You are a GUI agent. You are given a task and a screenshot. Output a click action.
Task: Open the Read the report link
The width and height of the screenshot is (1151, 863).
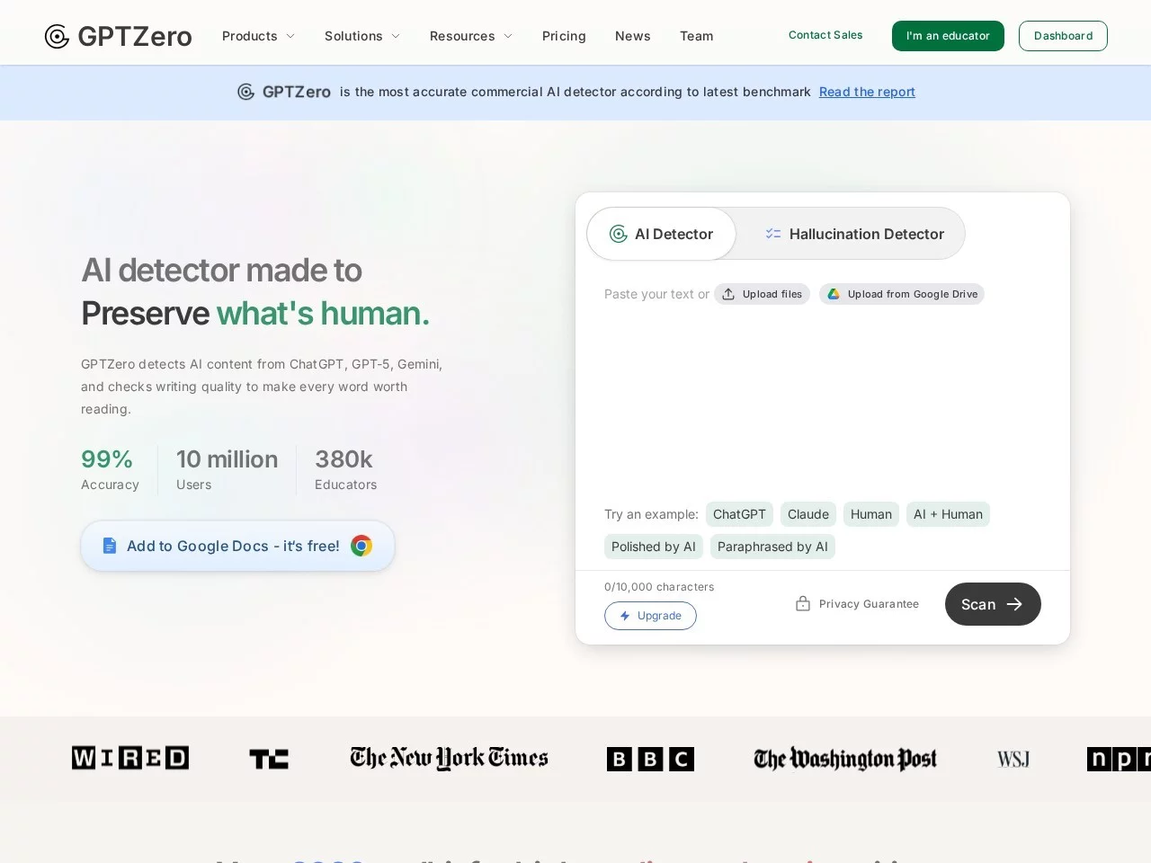[x=866, y=92]
